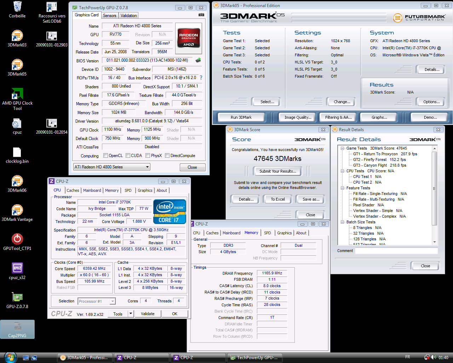
Task: Collapse the Game Tests tree node
Action: point(343,148)
